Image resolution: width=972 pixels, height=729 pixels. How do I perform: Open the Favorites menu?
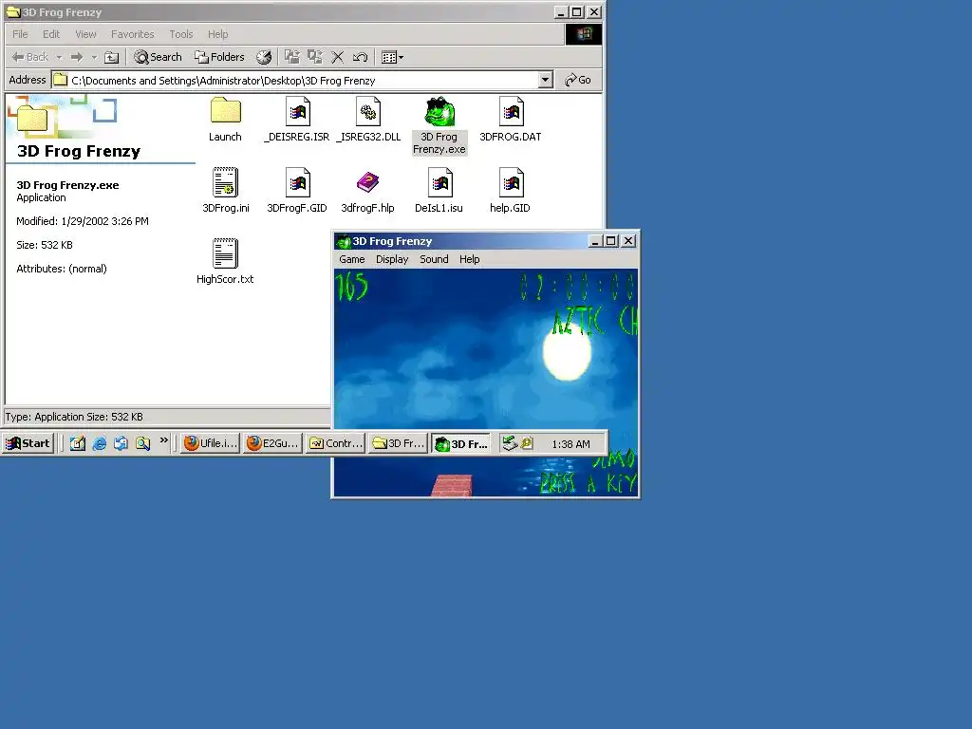(133, 34)
